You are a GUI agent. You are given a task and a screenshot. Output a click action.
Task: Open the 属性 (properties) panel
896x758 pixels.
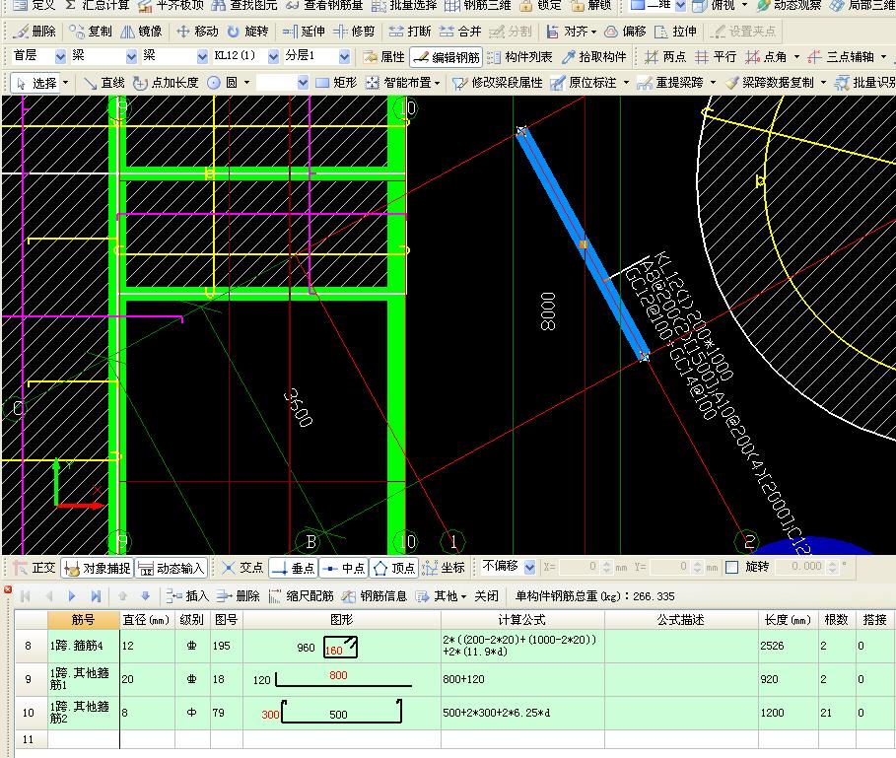coord(384,56)
